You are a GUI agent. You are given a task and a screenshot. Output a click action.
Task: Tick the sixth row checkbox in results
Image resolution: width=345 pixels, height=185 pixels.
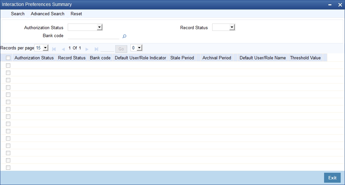[8, 102]
